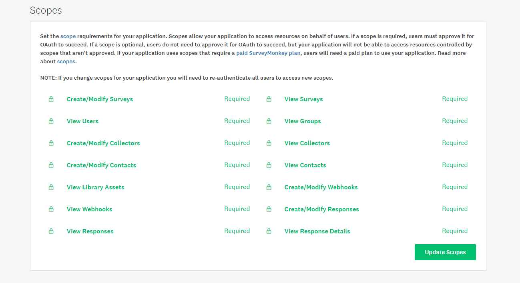Change Required setting beside View Library Assets
Image resolution: width=520 pixels, height=283 pixels.
[237, 187]
